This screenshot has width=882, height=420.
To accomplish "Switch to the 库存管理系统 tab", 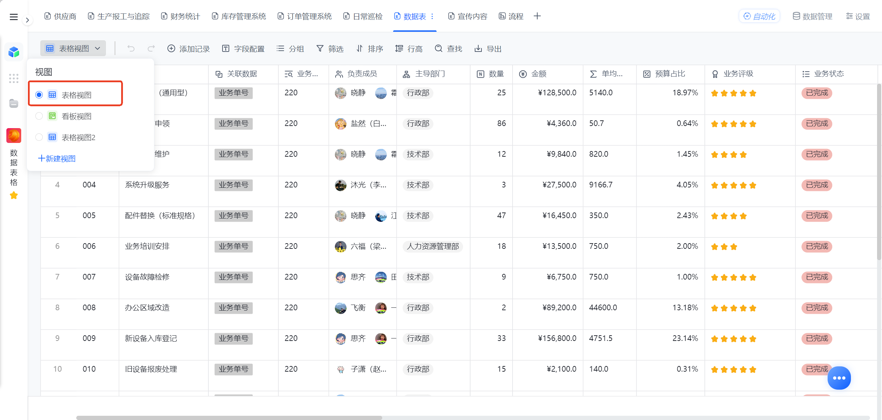I will point(239,16).
